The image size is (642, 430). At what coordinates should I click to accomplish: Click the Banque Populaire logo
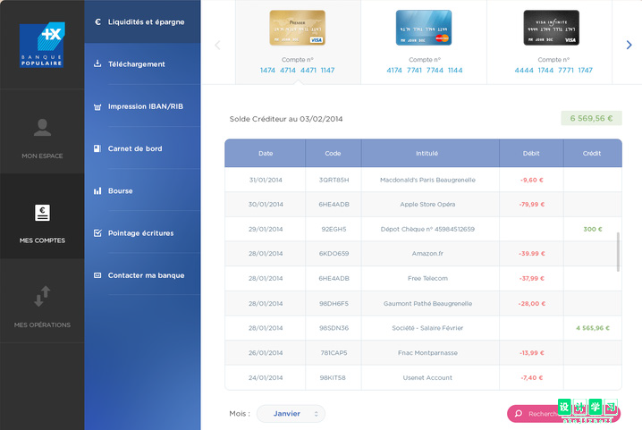point(42,45)
